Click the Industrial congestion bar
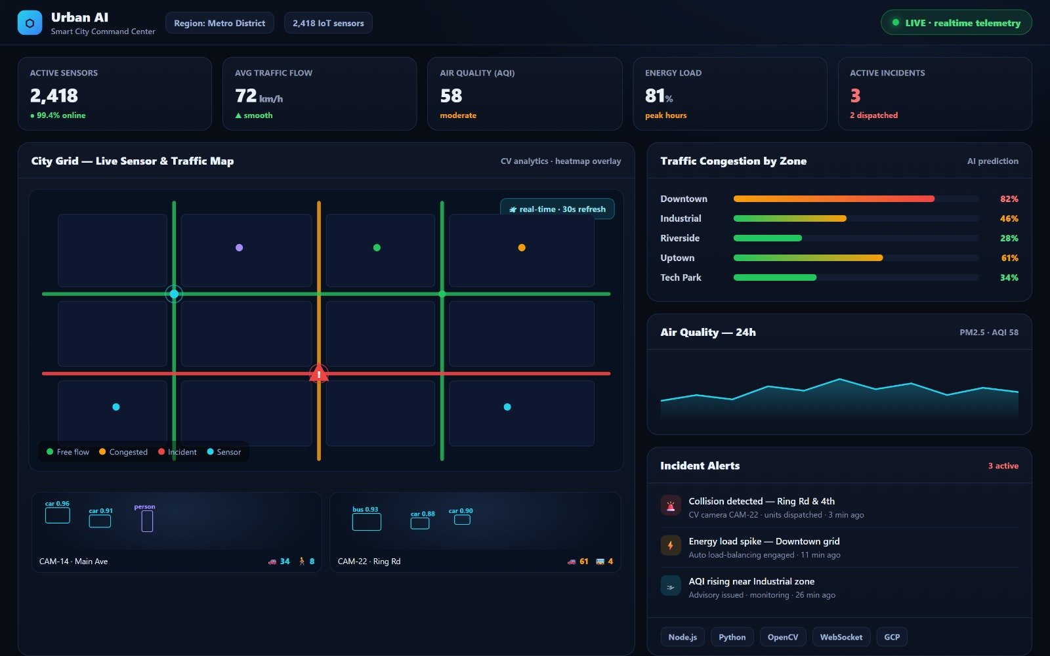 [856, 218]
